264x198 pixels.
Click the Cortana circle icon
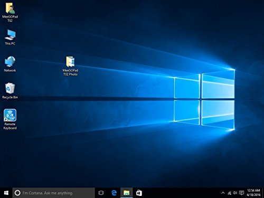[x=17, y=193]
